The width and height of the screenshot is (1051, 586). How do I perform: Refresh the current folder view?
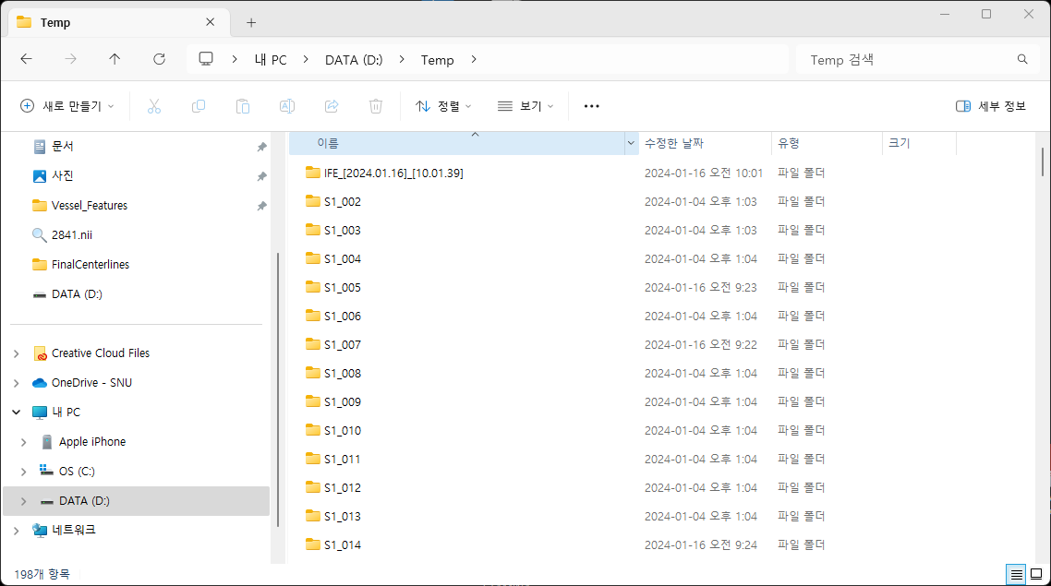[159, 59]
